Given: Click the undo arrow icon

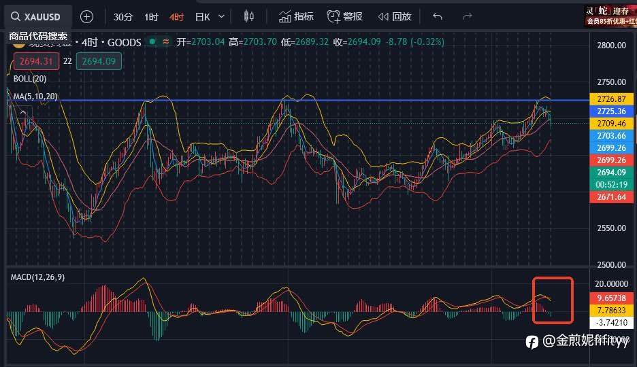Looking at the screenshot, I should (x=438, y=16).
